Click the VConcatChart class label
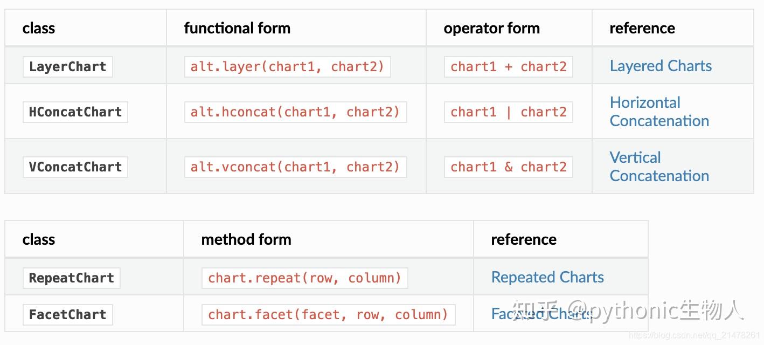The width and height of the screenshot is (764, 345). pos(75,167)
